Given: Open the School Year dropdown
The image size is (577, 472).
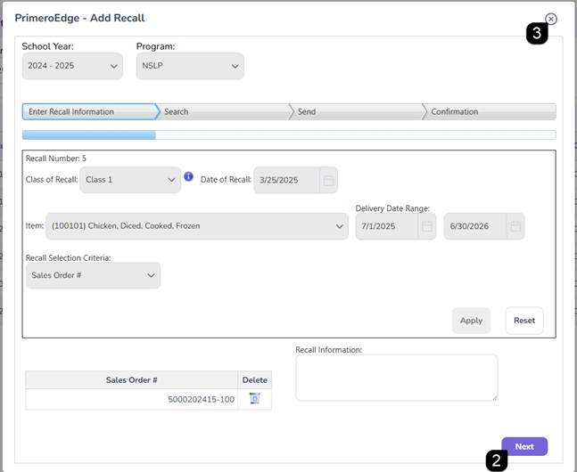Looking at the screenshot, I should 72,66.
